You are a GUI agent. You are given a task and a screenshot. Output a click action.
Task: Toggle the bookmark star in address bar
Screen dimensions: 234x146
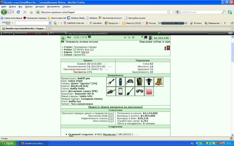(169, 12)
